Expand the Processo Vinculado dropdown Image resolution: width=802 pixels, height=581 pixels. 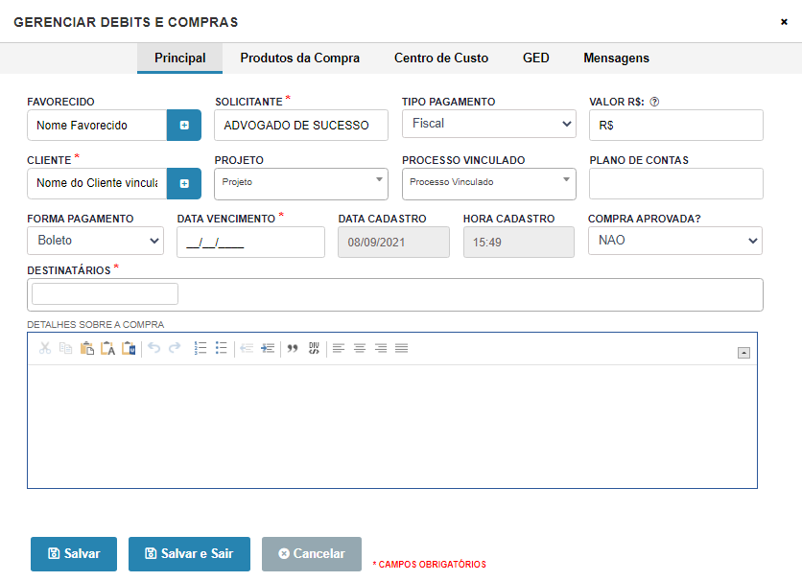point(489,183)
